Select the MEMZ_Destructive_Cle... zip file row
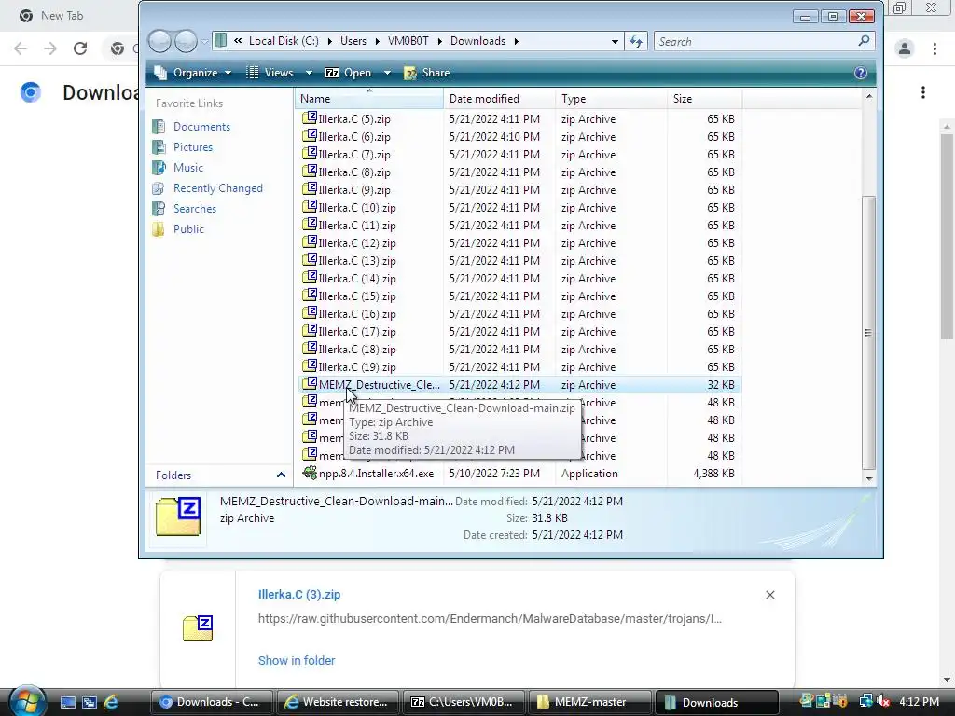The height and width of the screenshot is (716, 955). pos(519,385)
